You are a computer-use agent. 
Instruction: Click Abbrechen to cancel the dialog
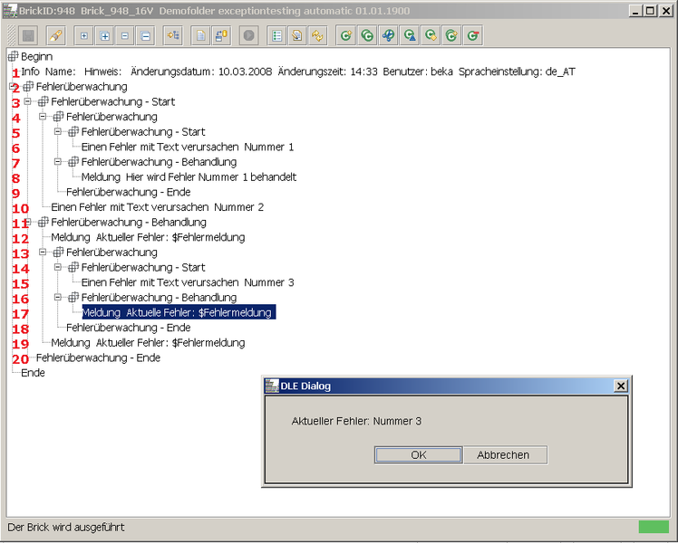coord(503,454)
